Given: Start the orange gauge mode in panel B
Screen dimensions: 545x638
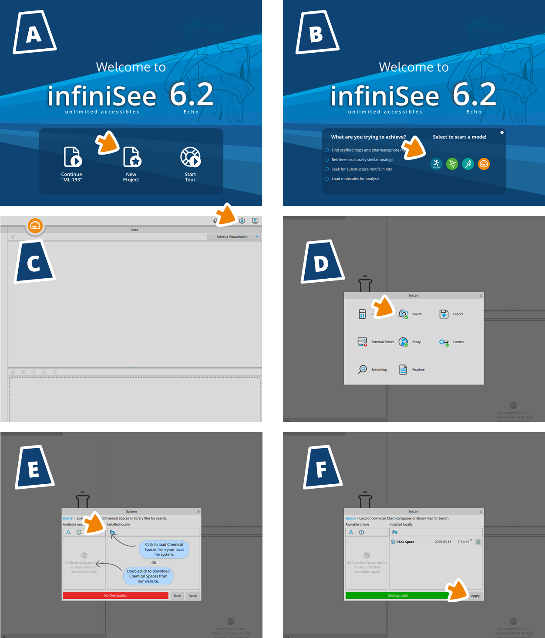Looking at the screenshot, I should [x=484, y=164].
